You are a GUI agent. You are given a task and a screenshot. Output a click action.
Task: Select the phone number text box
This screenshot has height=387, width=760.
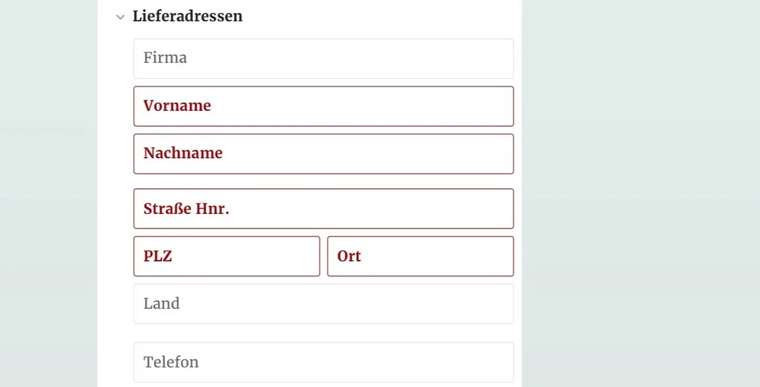pos(323,362)
